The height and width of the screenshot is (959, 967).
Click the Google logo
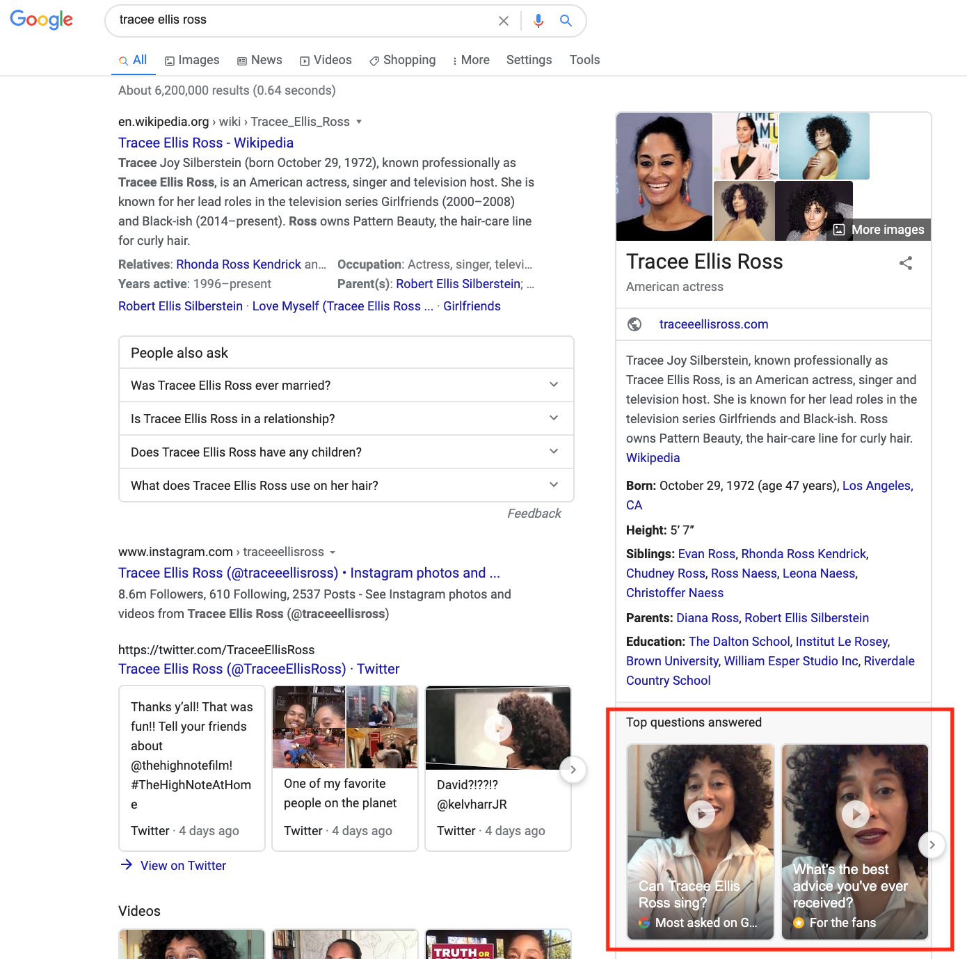[41, 19]
